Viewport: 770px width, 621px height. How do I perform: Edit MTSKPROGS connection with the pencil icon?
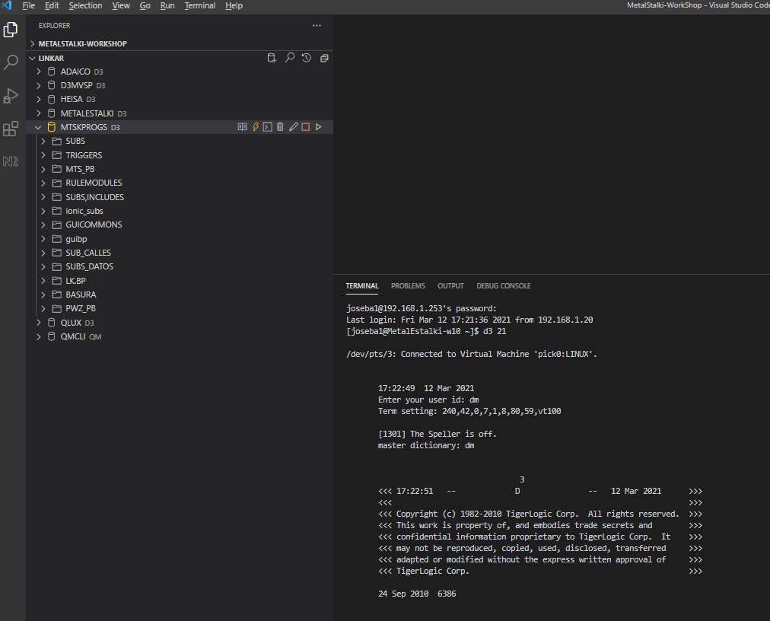click(x=293, y=127)
